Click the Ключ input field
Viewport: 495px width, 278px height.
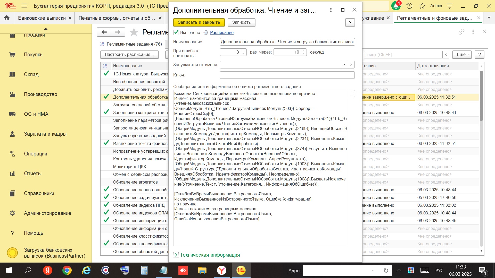click(287, 75)
